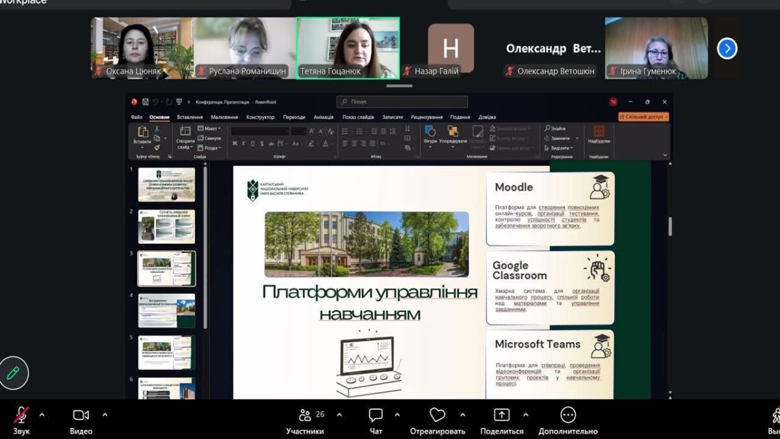Open the More options ellipsis
Viewport: 780px width, 439px height.
coord(567,415)
